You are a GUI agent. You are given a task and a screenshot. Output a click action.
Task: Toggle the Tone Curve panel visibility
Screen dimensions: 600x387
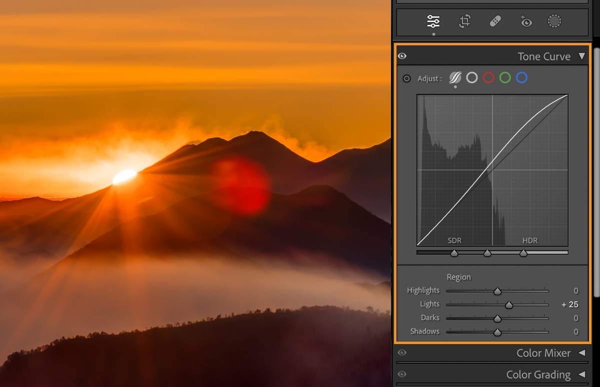pos(402,56)
